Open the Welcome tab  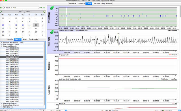[x=72, y=4]
